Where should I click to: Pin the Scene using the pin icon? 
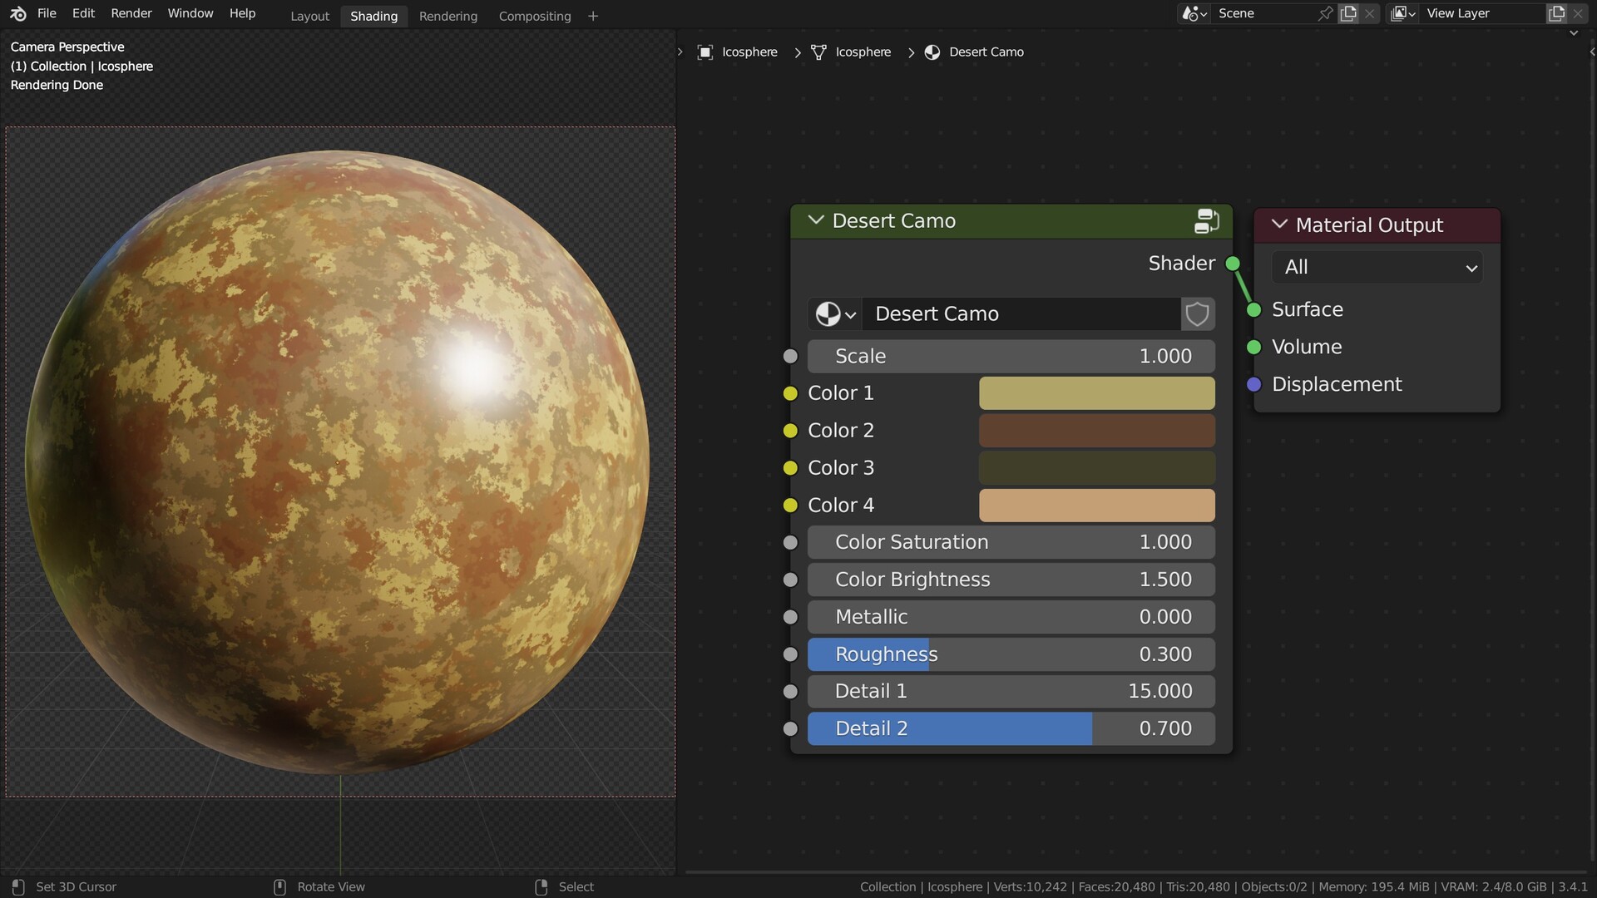click(x=1325, y=13)
